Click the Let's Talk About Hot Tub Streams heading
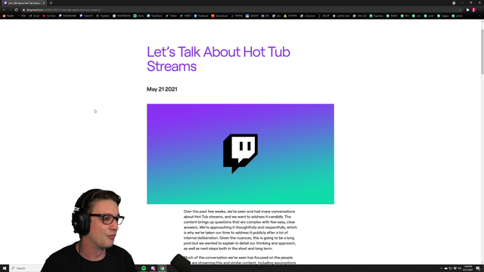Screen dimensions: 484x272 point(219,59)
